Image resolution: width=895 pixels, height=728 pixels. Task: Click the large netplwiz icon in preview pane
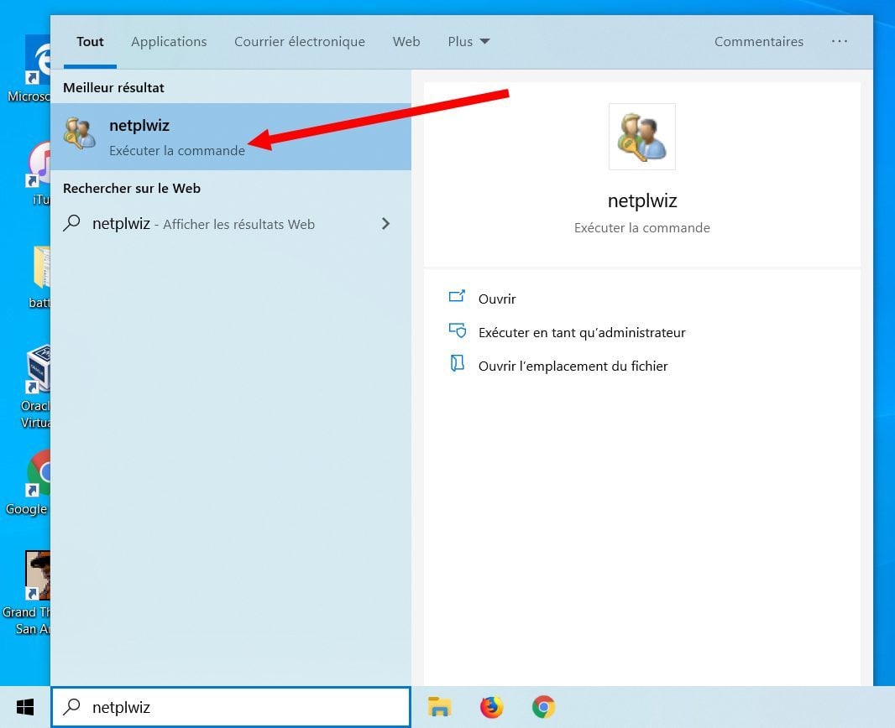(x=641, y=137)
